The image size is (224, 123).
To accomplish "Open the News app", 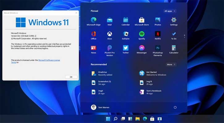I will (x=94, y=50).
